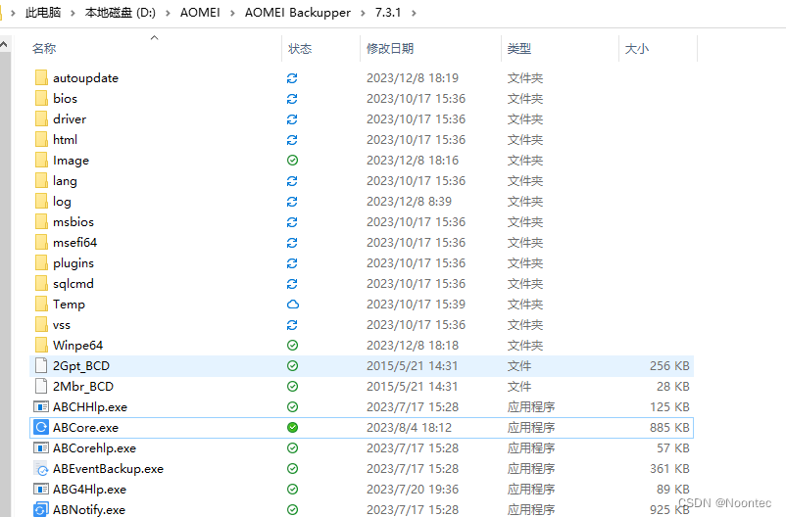The height and width of the screenshot is (517, 786).
Task: Click the 125 KB size cell
Action: pyautogui.click(x=669, y=406)
